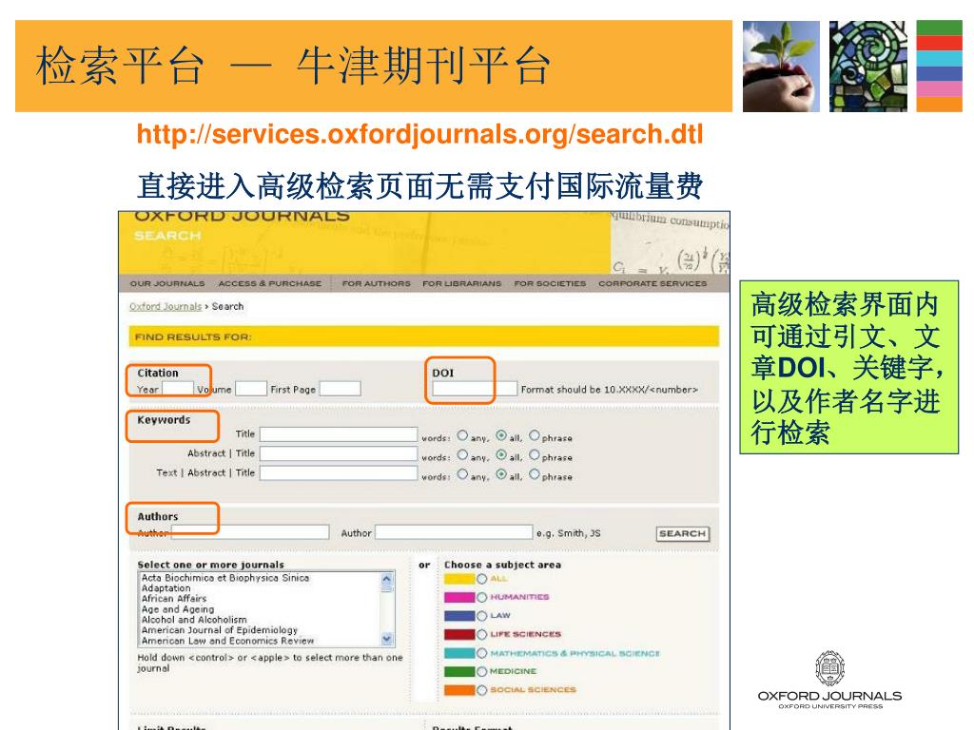Image resolution: width=974 pixels, height=730 pixels.
Task: Select 'phrase' for Text | Abstract | Title words
Action: tap(535, 474)
